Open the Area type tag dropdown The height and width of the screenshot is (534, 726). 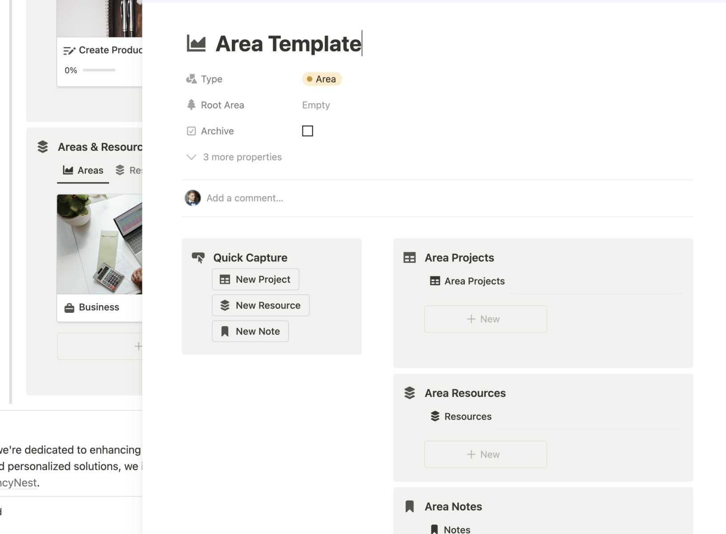click(x=322, y=79)
